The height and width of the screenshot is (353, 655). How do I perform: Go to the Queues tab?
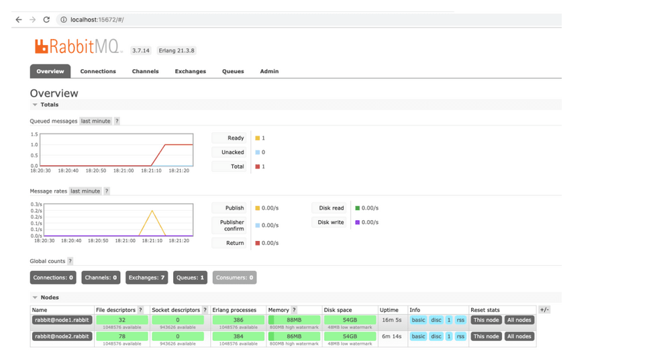pos(233,71)
